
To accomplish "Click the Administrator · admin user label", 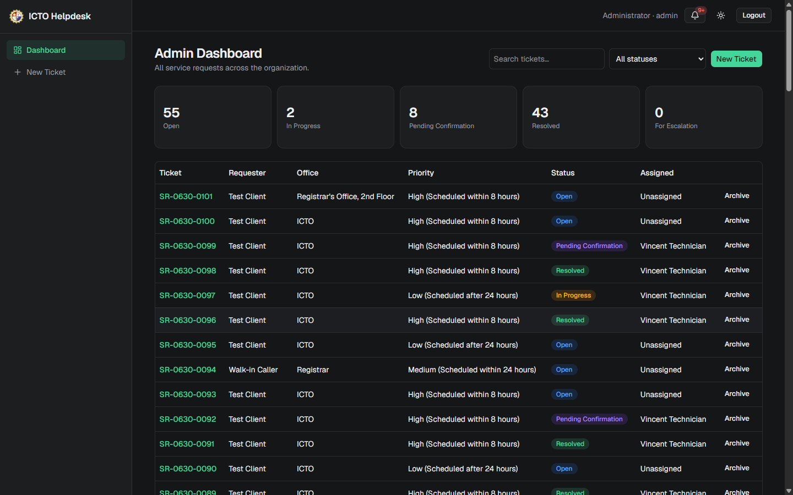I will pos(640,15).
